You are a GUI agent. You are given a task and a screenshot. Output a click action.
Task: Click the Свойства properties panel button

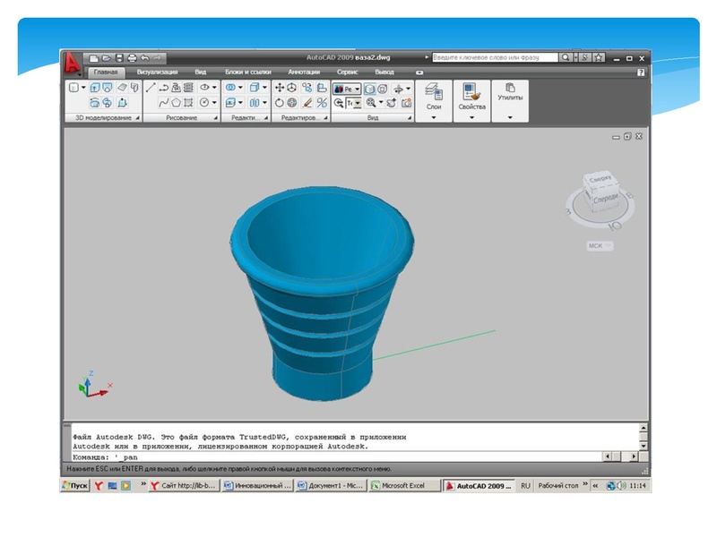[471, 97]
